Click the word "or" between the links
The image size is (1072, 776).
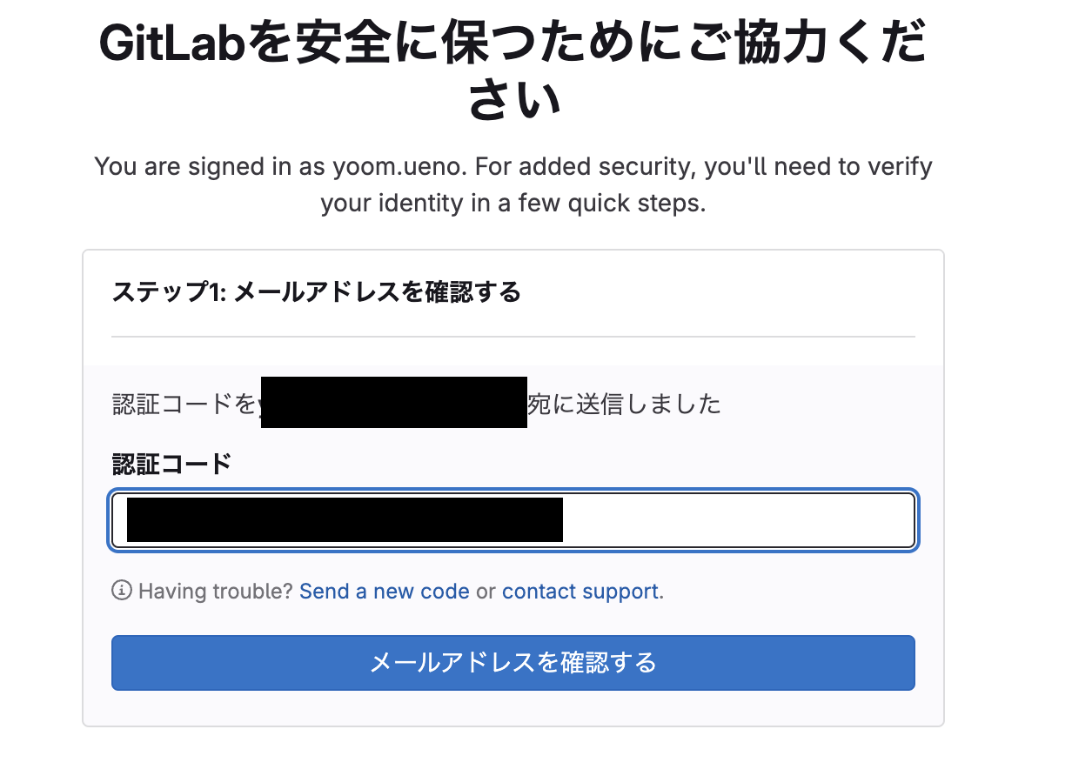pos(486,592)
